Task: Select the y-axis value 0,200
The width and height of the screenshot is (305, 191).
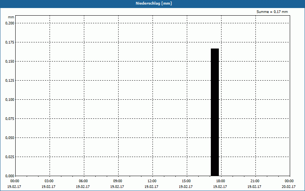Action: pyautogui.click(x=10, y=23)
